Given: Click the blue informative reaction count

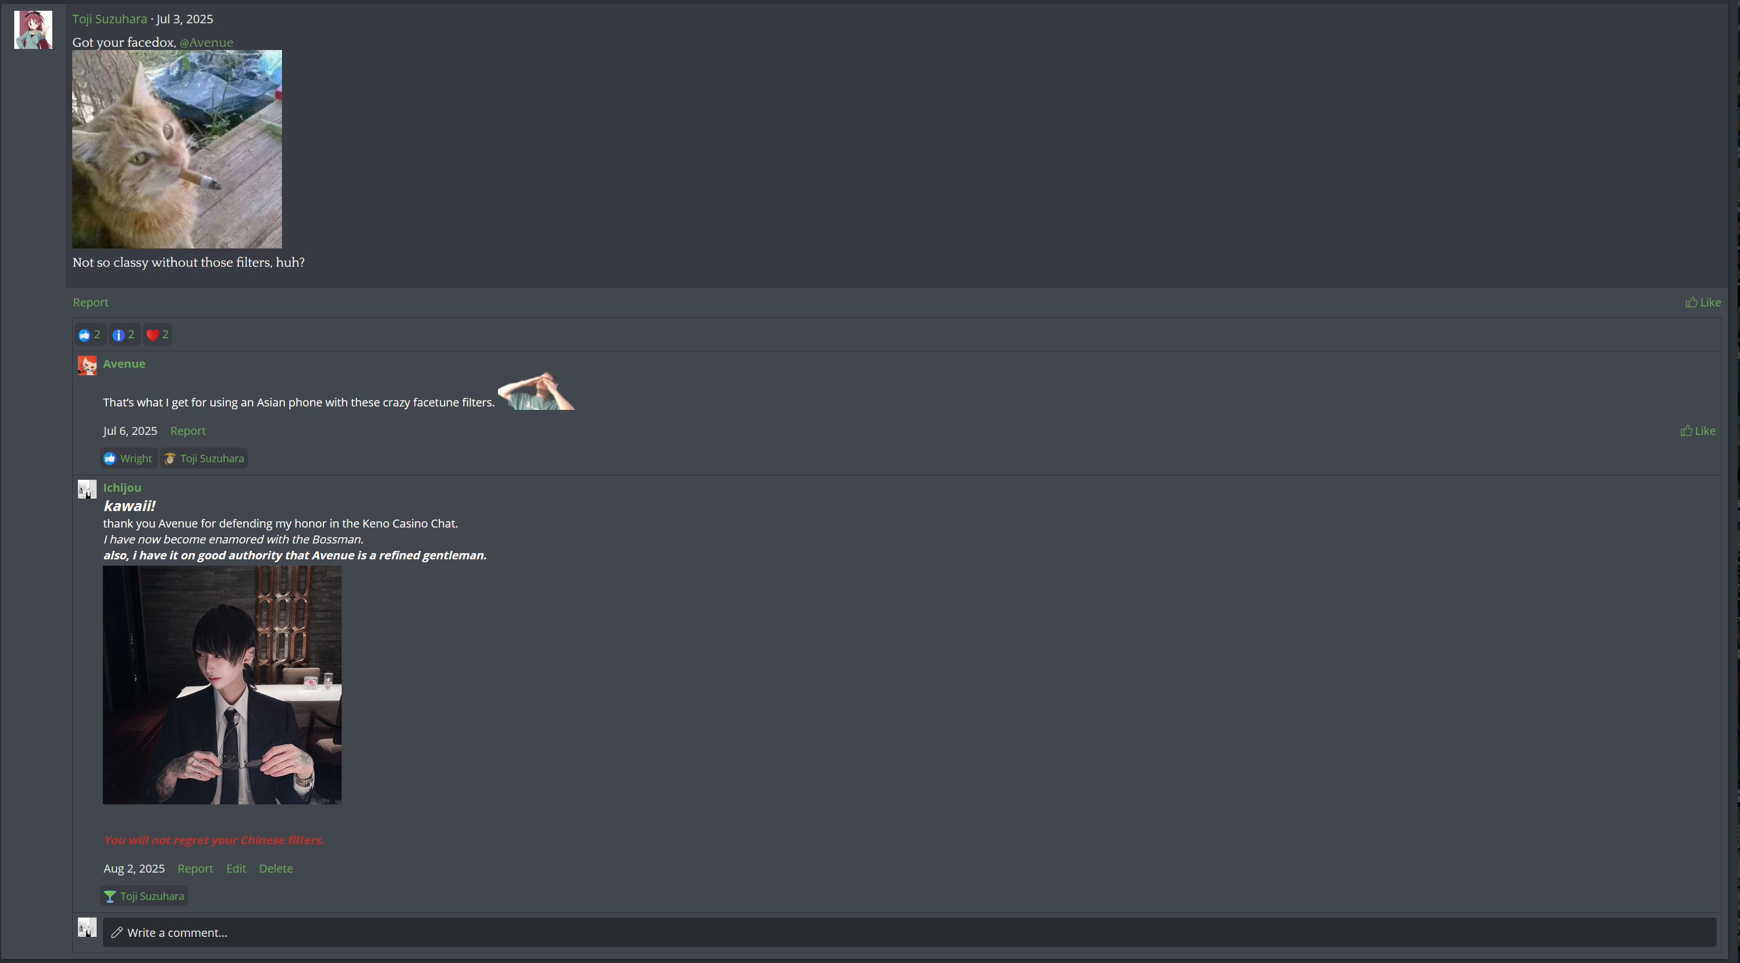Looking at the screenshot, I should [123, 334].
